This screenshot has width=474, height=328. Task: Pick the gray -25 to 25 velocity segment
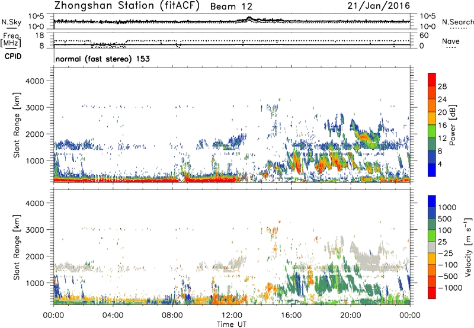point(432,247)
